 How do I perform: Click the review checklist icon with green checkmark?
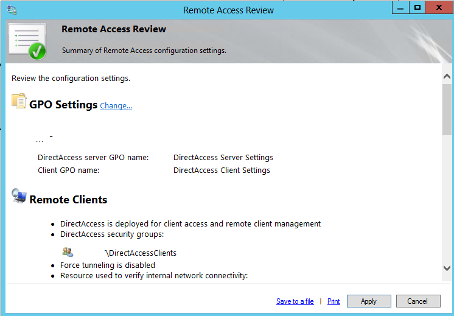tap(27, 41)
